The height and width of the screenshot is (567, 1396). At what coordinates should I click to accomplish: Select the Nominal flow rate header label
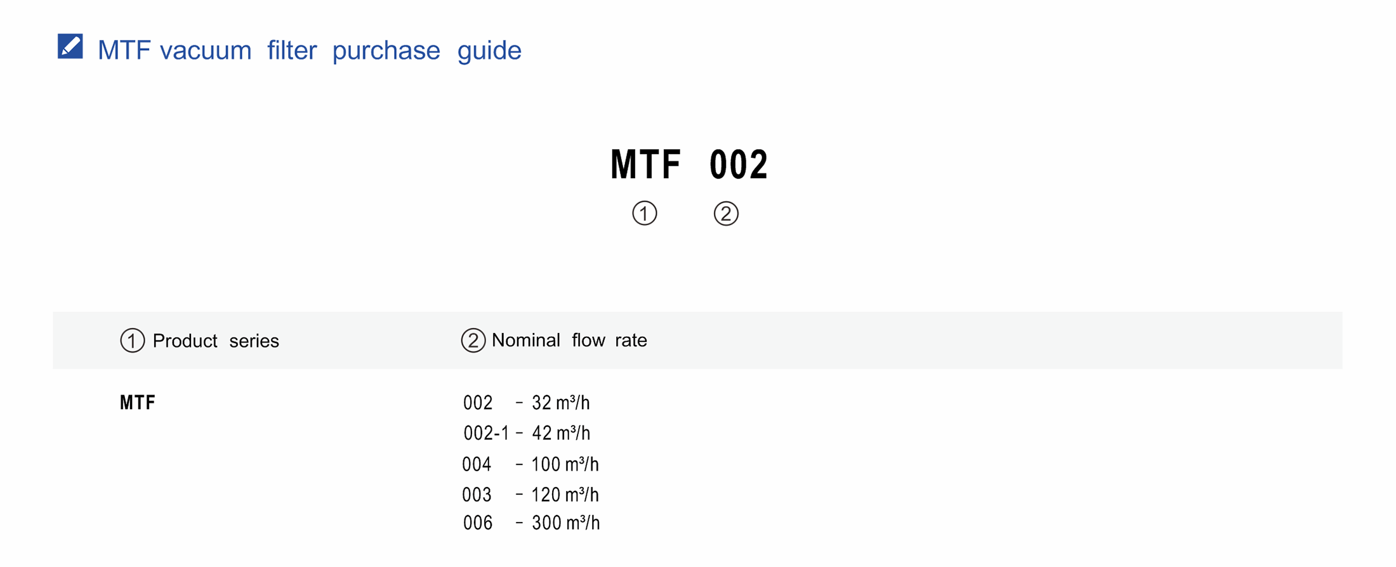(569, 341)
